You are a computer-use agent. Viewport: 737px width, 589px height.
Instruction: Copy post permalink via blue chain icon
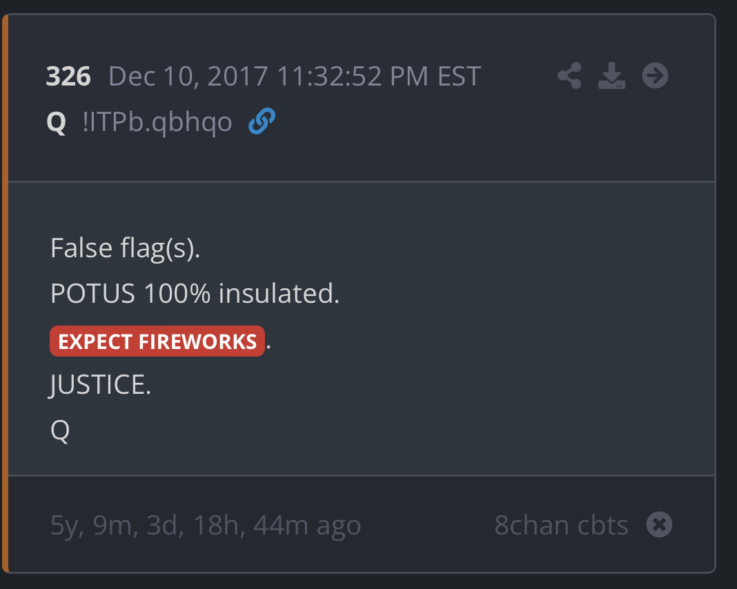coord(262,123)
